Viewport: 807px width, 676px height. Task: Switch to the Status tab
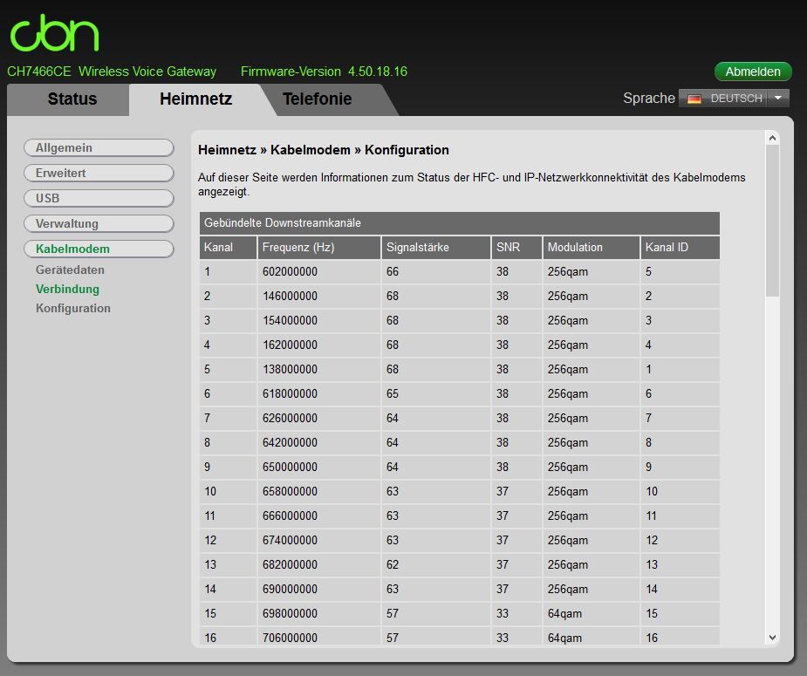[x=72, y=99]
